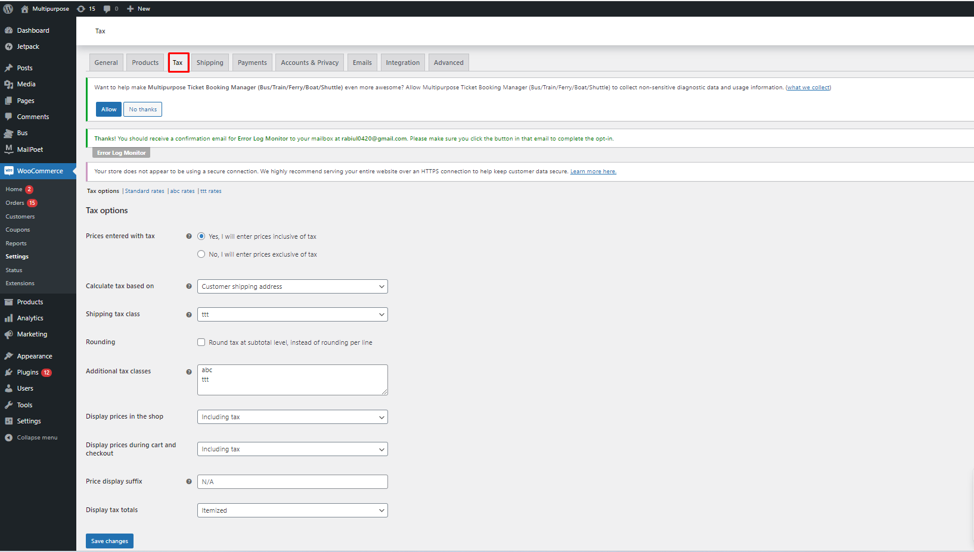Switch to the Accounts & Privacy tab
974x552 pixels.
click(309, 62)
